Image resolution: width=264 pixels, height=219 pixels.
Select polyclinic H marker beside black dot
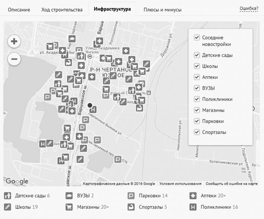pyautogui.click(x=93, y=109)
